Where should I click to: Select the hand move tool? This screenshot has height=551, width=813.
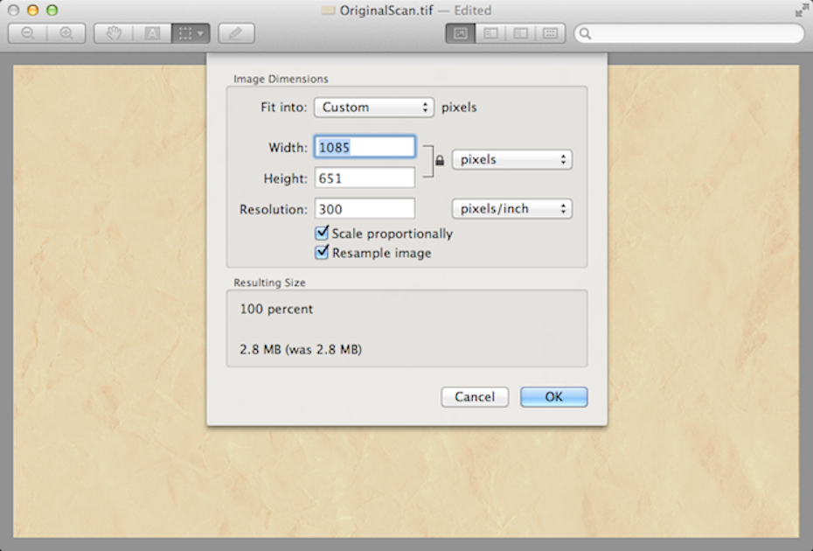113,34
